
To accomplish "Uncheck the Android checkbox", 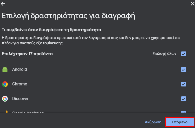I will tap(184, 69).
